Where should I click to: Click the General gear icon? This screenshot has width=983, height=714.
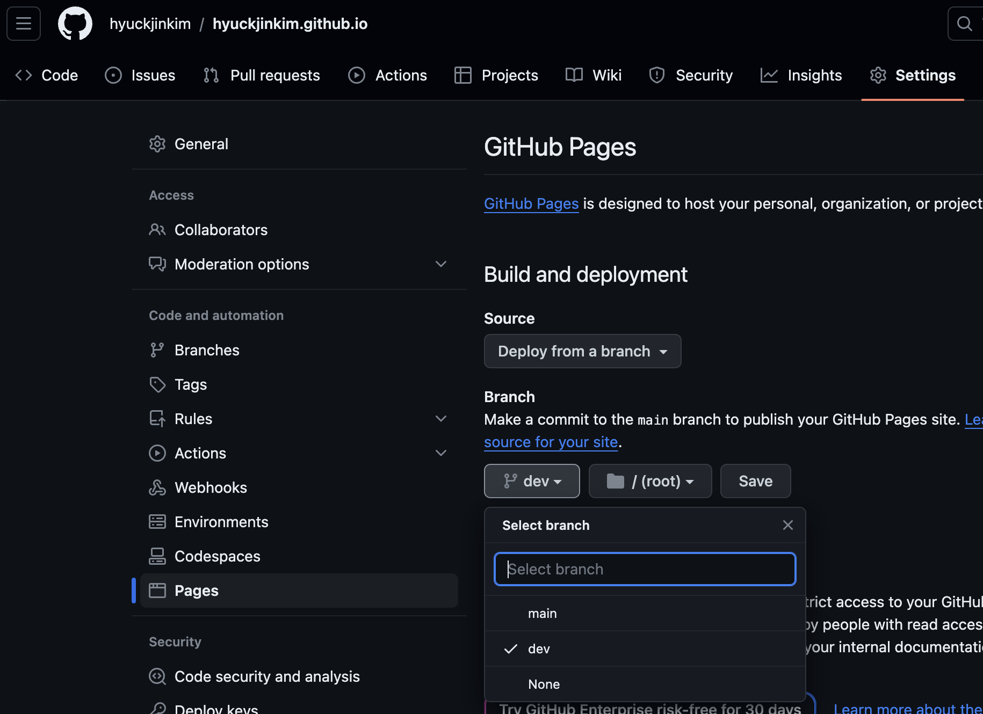point(157,144)
